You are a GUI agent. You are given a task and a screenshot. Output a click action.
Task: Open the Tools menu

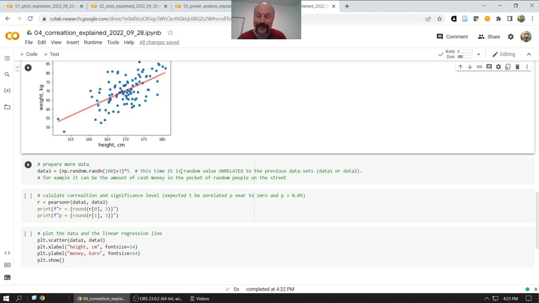(113, 43)
